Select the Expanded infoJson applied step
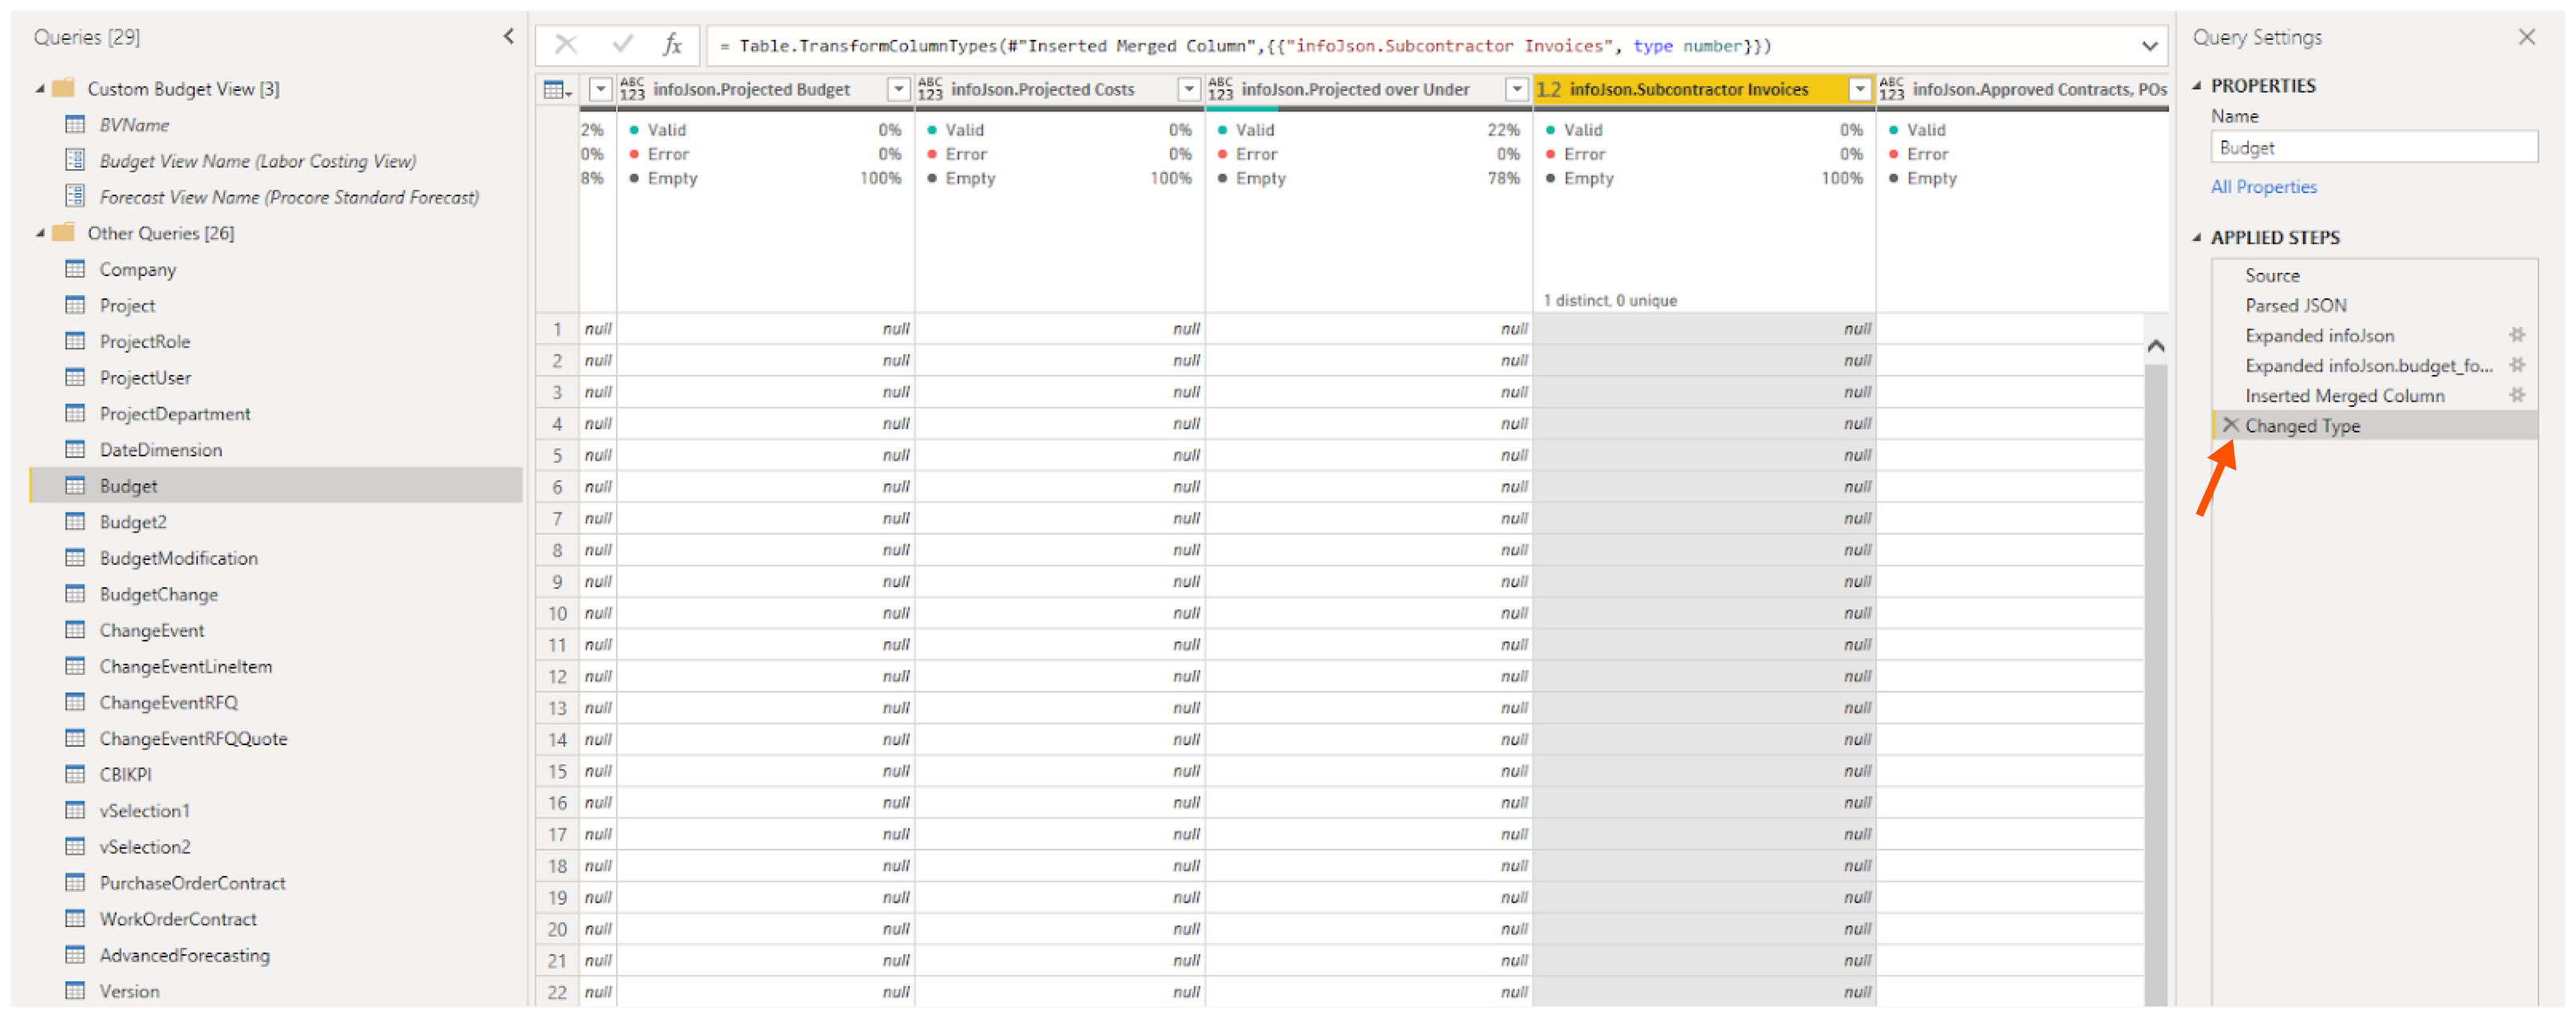 click(x=2319, y=335)
